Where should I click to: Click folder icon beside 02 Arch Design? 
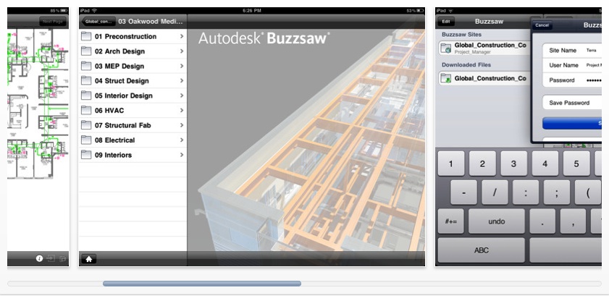(86, 51)
